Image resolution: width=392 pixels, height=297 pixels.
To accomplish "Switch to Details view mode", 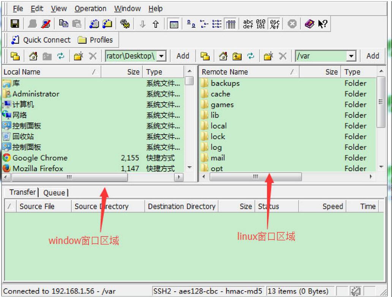I will 230,24.
